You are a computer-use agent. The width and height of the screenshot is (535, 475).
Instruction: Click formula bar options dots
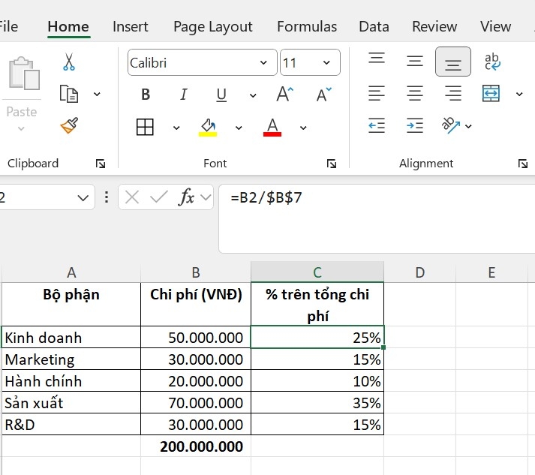(107, 197)
